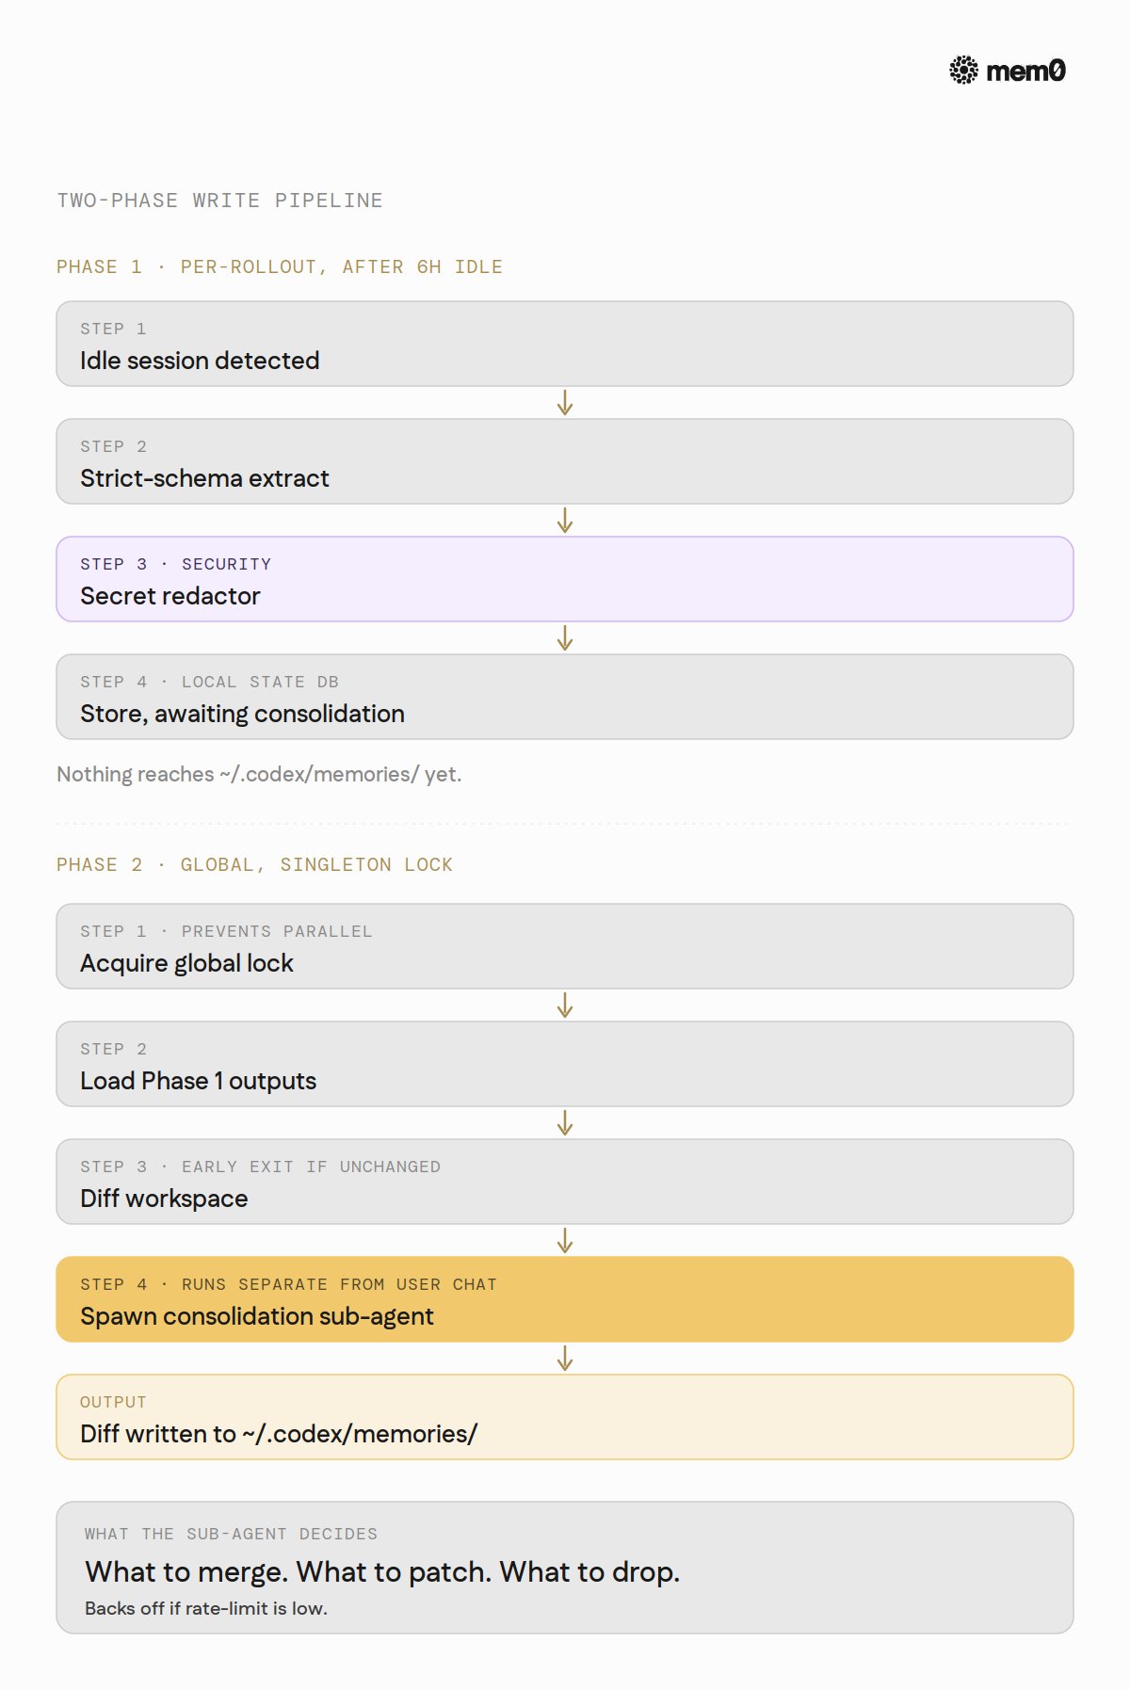The width and height of the screenshot is (1130, 1690).
Task: Select the Load Phase 1 outputs step
Action: coord(565,1064)
